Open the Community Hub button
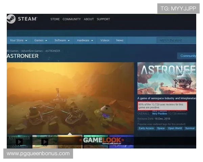Image resolution: width=203 pixels, height=162 pixels. click(x=187, y=56)
